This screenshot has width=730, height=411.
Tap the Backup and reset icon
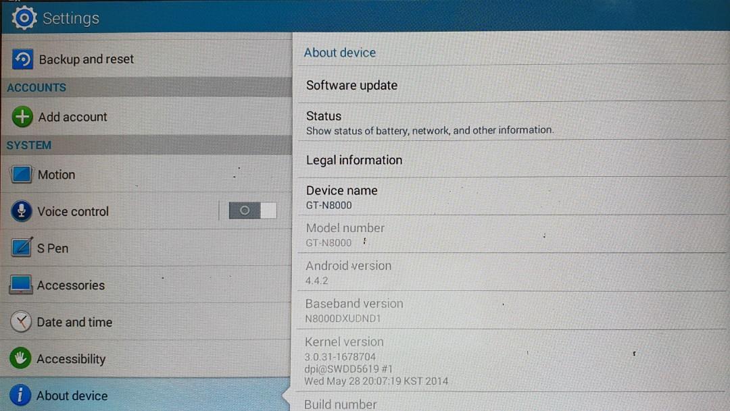coord(23,59)
